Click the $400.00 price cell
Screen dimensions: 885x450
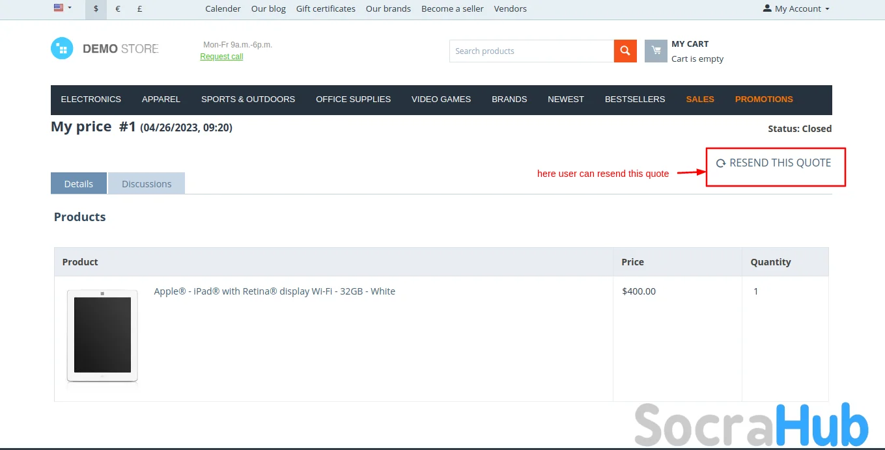coord(639,291)
